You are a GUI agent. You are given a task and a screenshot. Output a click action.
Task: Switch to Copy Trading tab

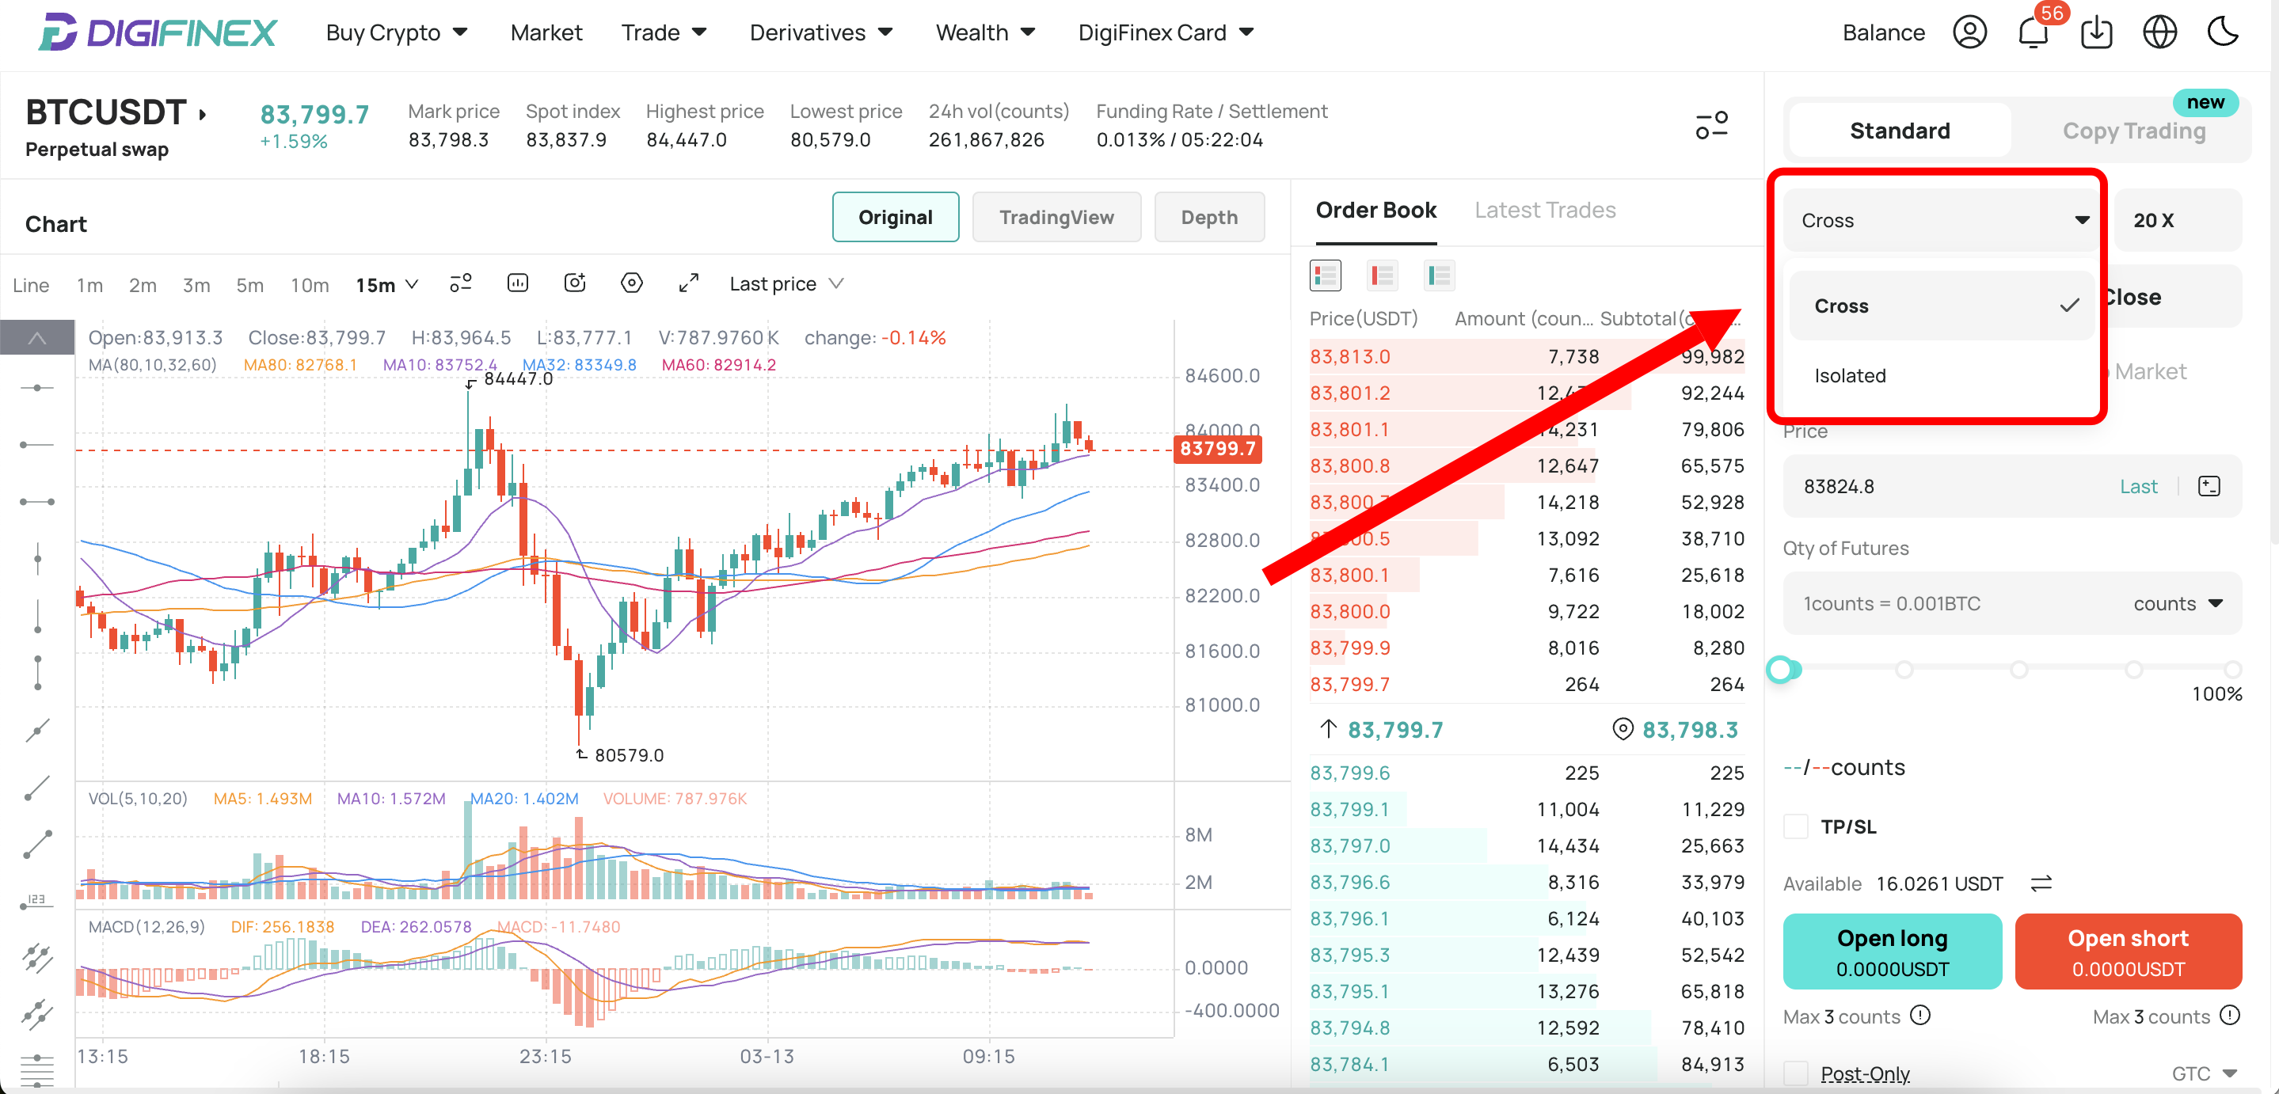2134,131
